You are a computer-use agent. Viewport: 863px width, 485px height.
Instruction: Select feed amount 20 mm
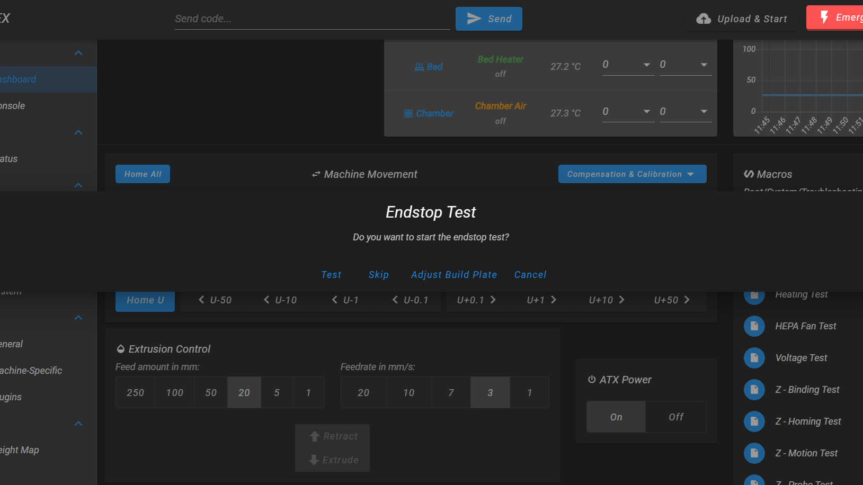click(x=244, y=392)
